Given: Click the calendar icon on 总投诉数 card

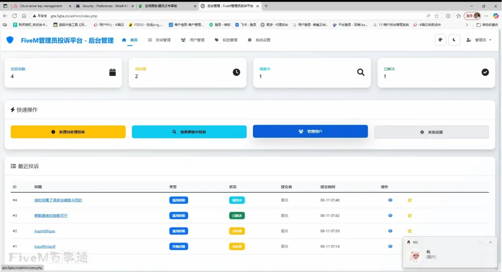Looking at the screenshot, I should [x=112, y=73].
